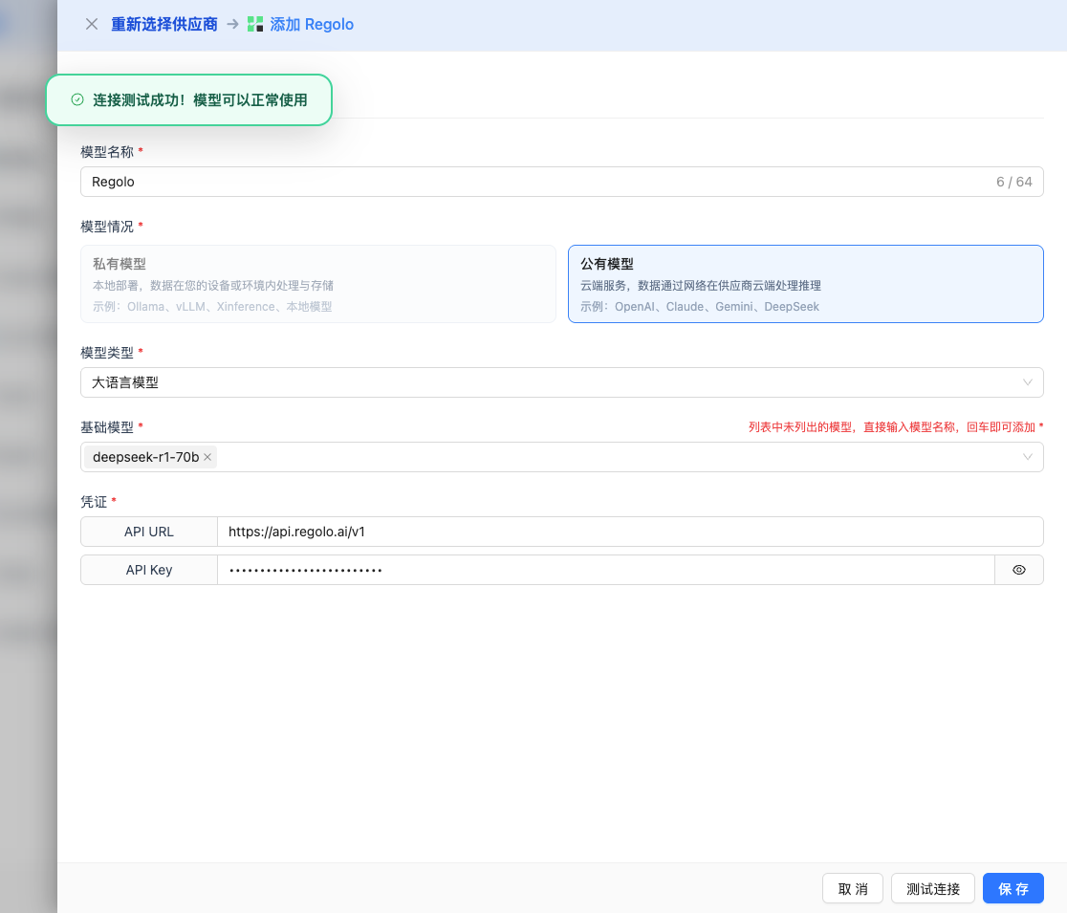Click the green success checkmark icon
The height and width of the screenshot is (913, 1067).
pyautogui.click(x=77, y=99)
